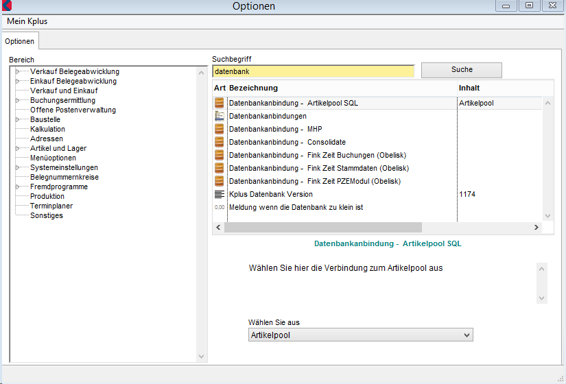Select Fremdprogramme label in the tree

59,187
